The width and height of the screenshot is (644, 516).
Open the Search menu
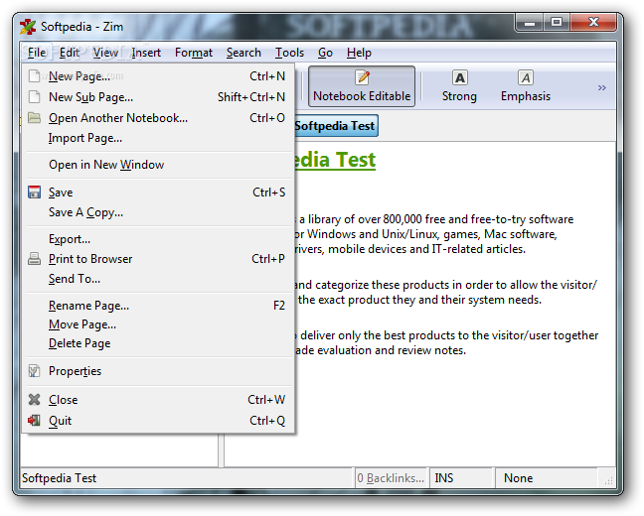243,53
